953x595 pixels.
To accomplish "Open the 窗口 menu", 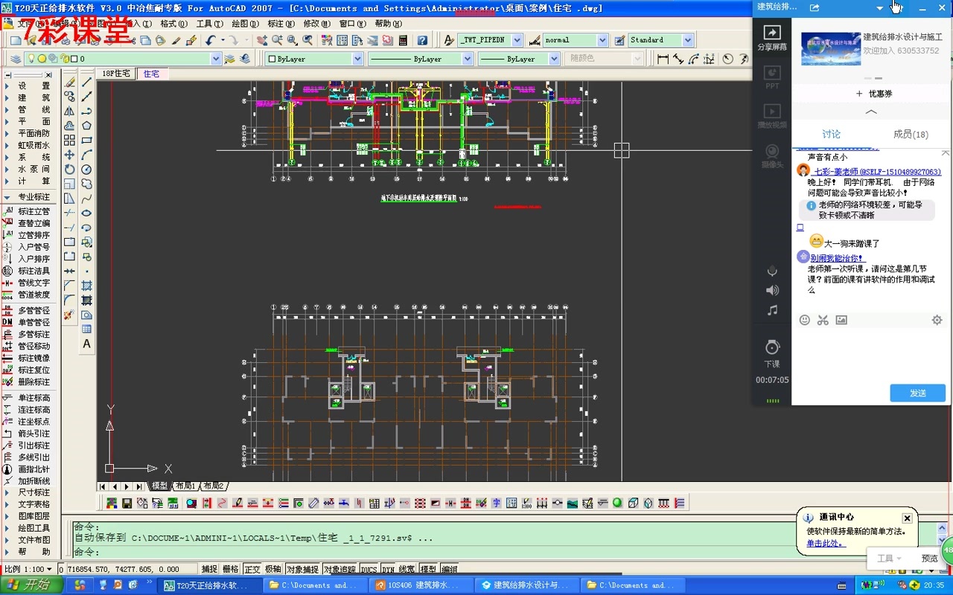I will pyautogui.click(x=352, y=24).
